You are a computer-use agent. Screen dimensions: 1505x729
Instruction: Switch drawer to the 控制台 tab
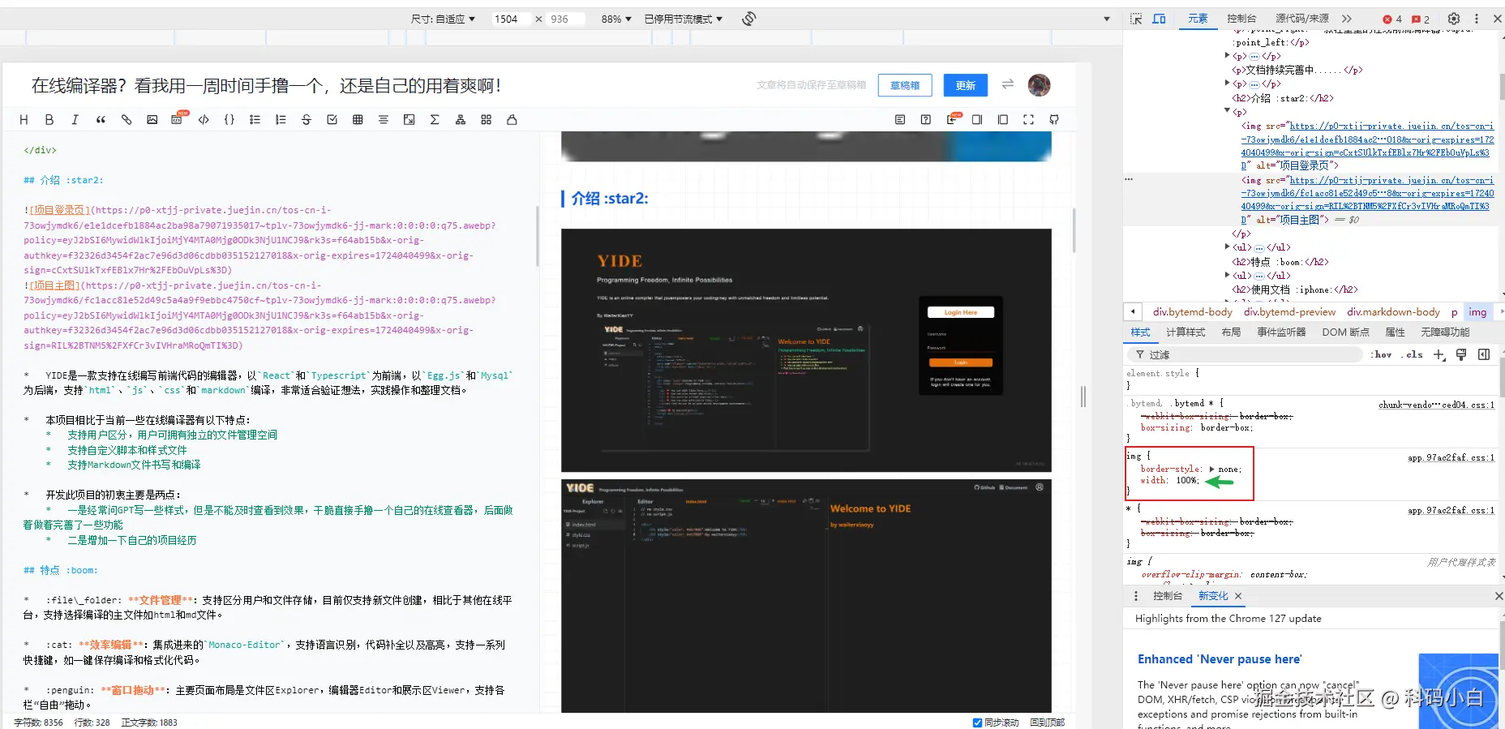[x=1168, y=596]
